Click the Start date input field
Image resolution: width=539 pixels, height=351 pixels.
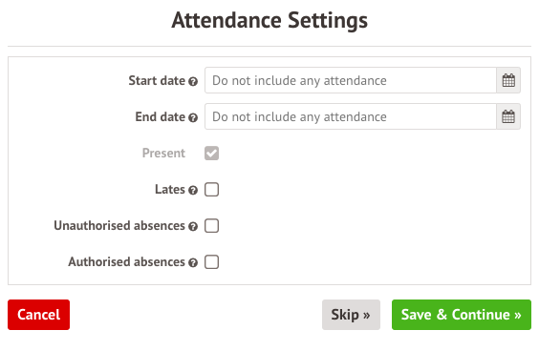click(351, 80)
